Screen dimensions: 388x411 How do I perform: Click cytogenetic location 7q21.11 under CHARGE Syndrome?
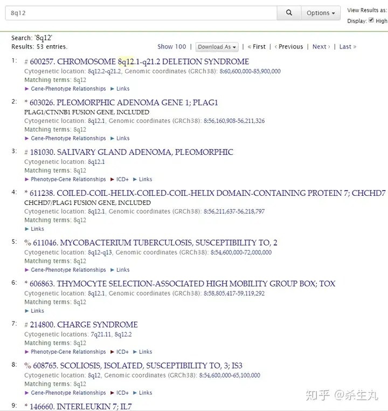pos(101,334)
